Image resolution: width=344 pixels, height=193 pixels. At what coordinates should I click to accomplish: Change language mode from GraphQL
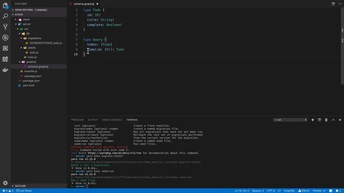(x=289, y=191)
